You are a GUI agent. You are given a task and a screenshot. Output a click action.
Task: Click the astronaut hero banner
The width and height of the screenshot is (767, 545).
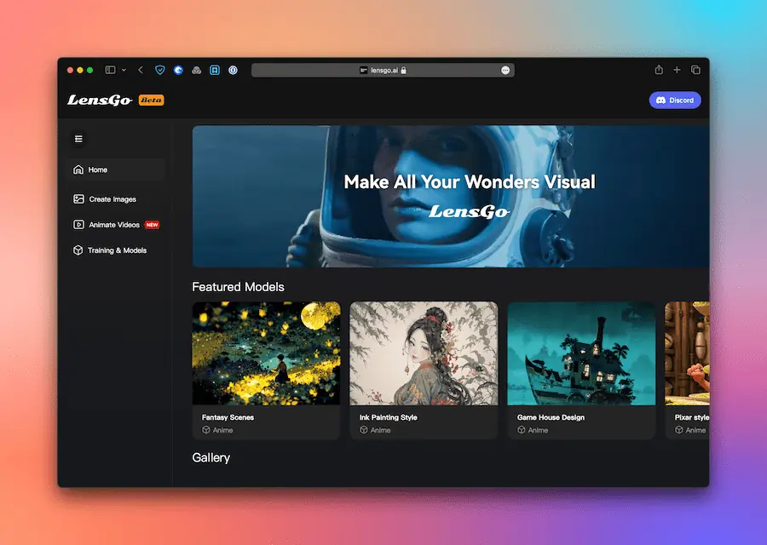click(451, 197)
